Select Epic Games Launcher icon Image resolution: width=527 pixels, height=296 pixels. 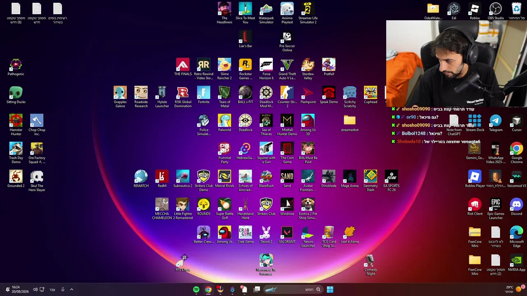click(496, 209)
